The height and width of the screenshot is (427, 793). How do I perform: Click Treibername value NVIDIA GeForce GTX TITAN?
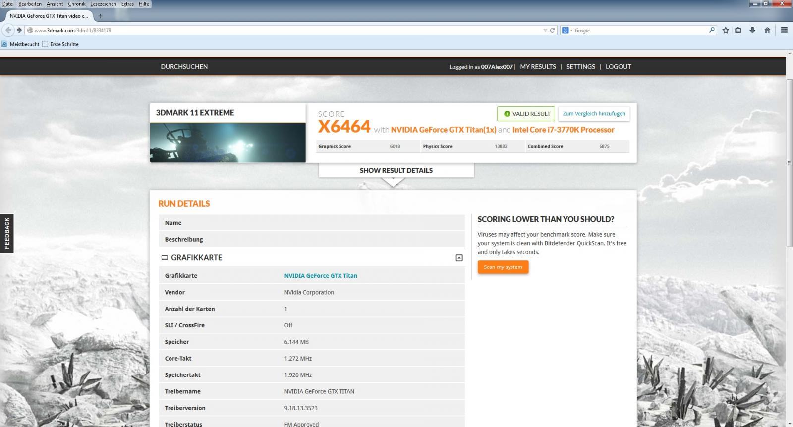tap(319, 391)
